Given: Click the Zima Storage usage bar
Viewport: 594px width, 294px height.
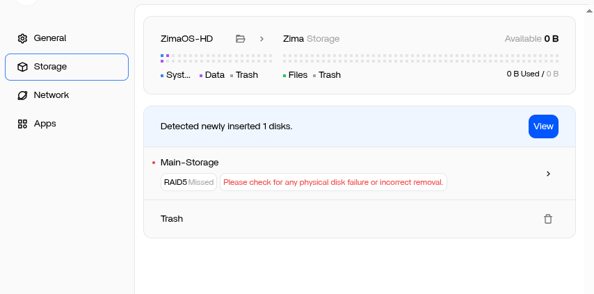Looking at the screenshot, I should click(421, 58).
